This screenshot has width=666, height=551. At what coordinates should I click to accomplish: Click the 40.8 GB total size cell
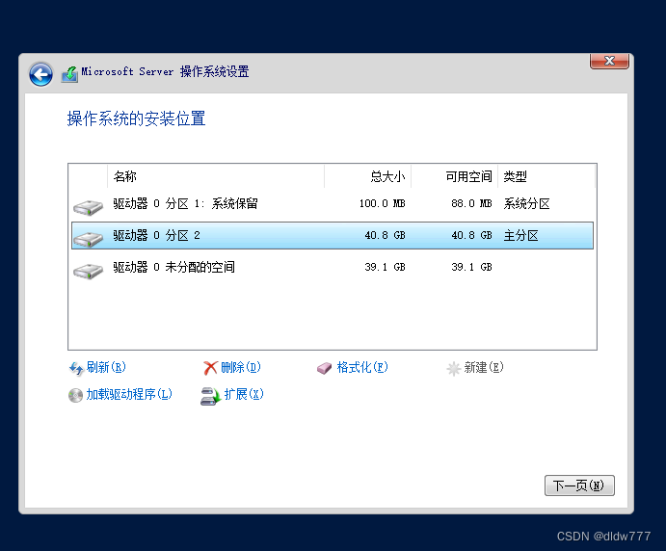pos(385,236)
